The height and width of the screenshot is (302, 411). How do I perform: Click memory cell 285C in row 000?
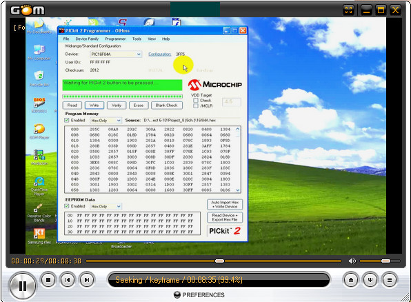click(94, 129)
